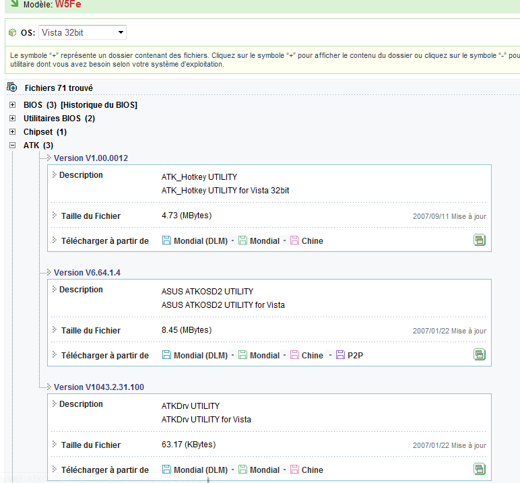Click green copy icon for ATKOSD2 Utility

(x=479, y=354)
